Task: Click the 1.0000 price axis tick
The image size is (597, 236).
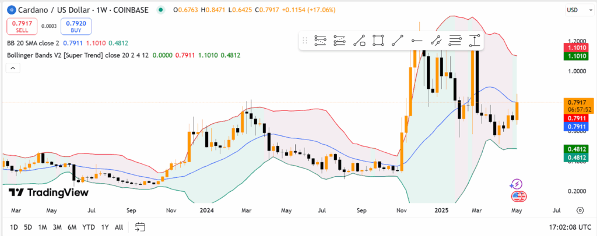Action: pos(575,71)
